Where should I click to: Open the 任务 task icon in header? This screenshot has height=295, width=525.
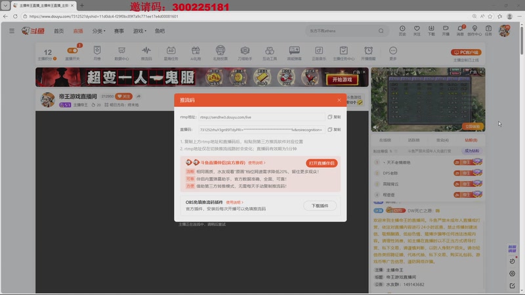[x=488, y=30]
